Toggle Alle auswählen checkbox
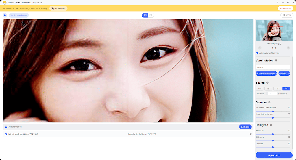The image size is (296, 160). 6,127
